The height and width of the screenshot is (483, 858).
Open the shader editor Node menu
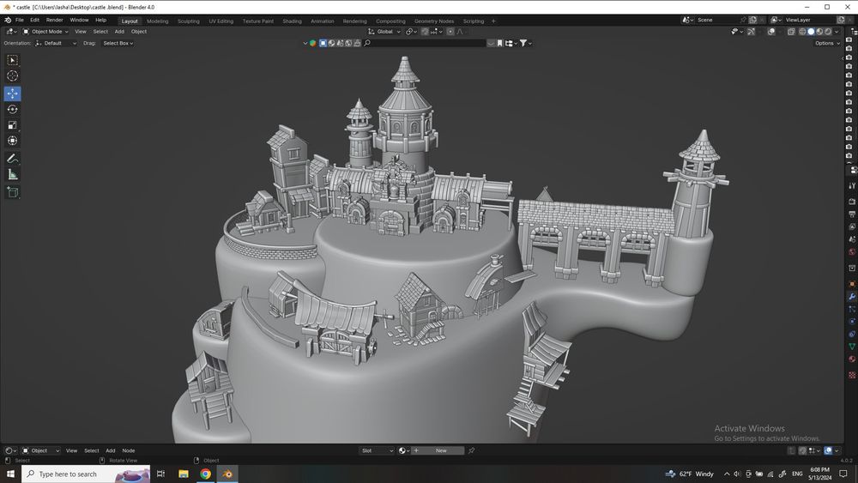(129, 450)
